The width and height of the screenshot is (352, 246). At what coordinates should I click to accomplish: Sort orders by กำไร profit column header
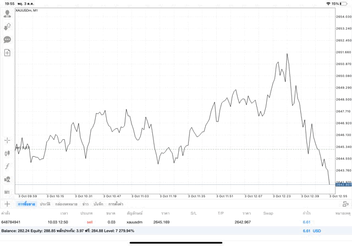[306, 213]
